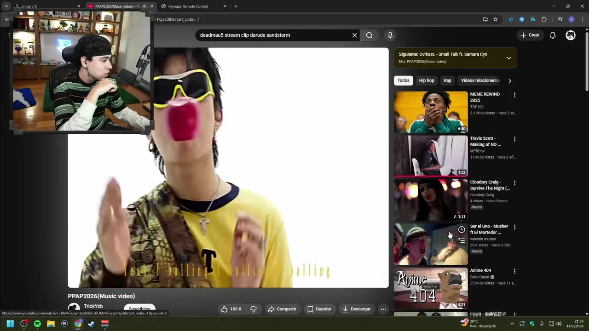
Task: Open OBS Studio from taskbar
Action: (x=24, y=324)
